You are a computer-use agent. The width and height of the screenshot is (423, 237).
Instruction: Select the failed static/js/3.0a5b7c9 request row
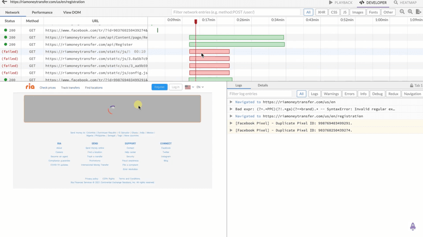tap(74, 59)
